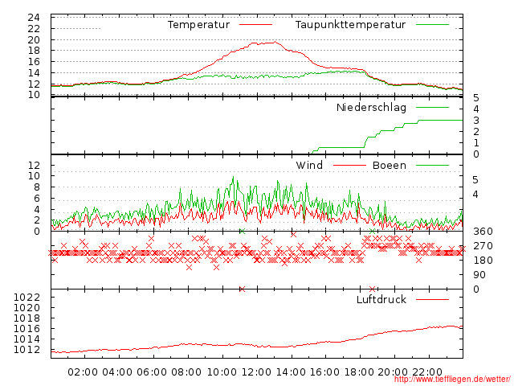Image resolution: width=514 pixels, height=386 pixels.
Task: Click the 18 temperature axis value
Action: coord(34,51)
